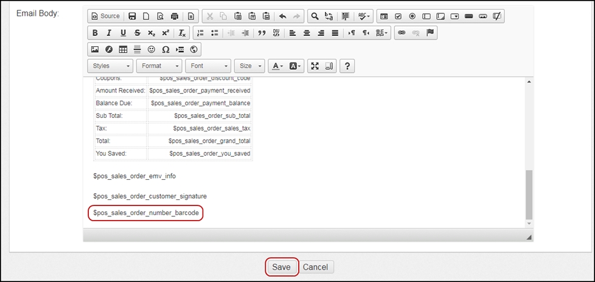Click the Undo arrow
The width and height of the screenshot is (595, 282).
click(282, 16)
